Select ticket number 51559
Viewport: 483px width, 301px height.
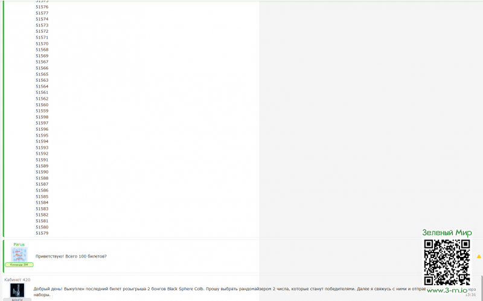click(42, 111)
